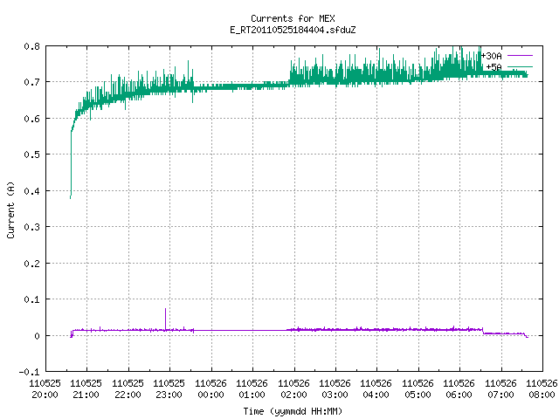Click the x-axis tick 110525 20:00
559x419 pixels.
click(45, 389)
